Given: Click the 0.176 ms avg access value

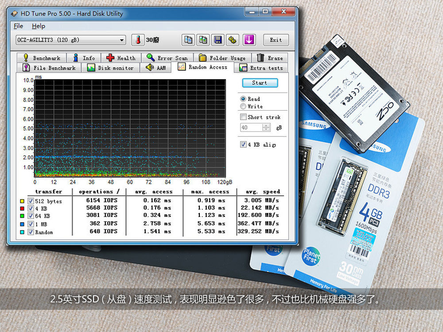Looking at the screenshot, I should coord(157,208).
